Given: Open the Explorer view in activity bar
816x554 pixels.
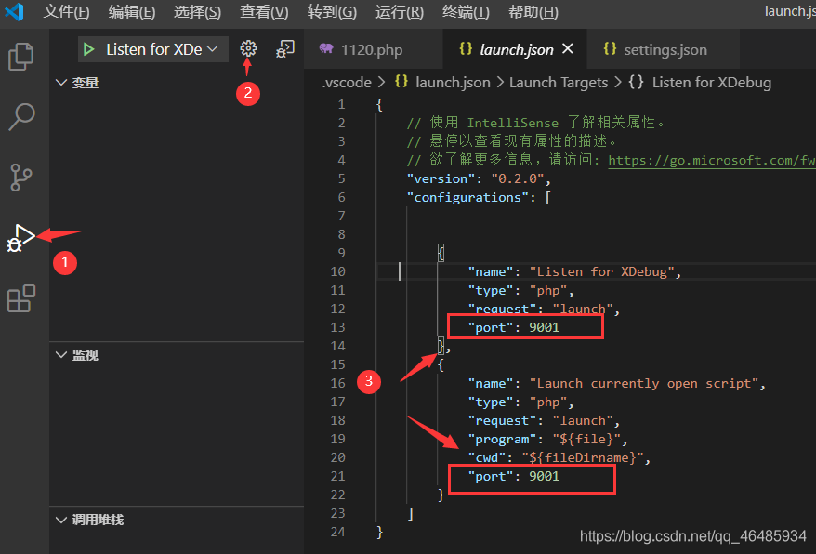Looking at the screenshot, I should [x=20, y=56].
